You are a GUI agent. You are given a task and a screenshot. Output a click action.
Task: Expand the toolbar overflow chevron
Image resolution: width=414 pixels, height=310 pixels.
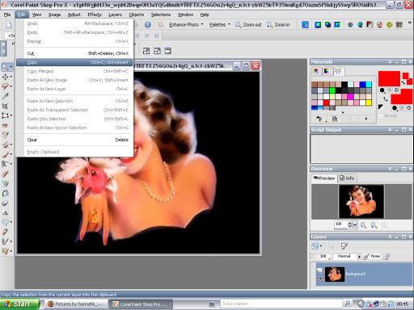[x=410, y=23]
